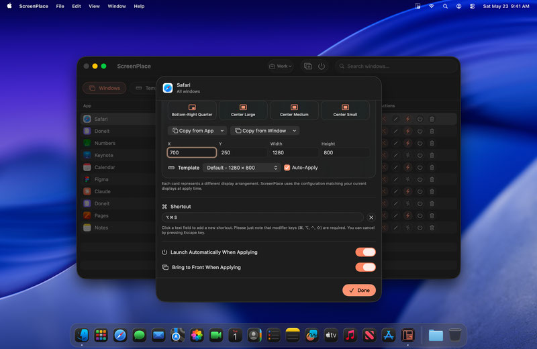537x349 pixels.
Task: Open Finder from the Dock
Action: 82,335
